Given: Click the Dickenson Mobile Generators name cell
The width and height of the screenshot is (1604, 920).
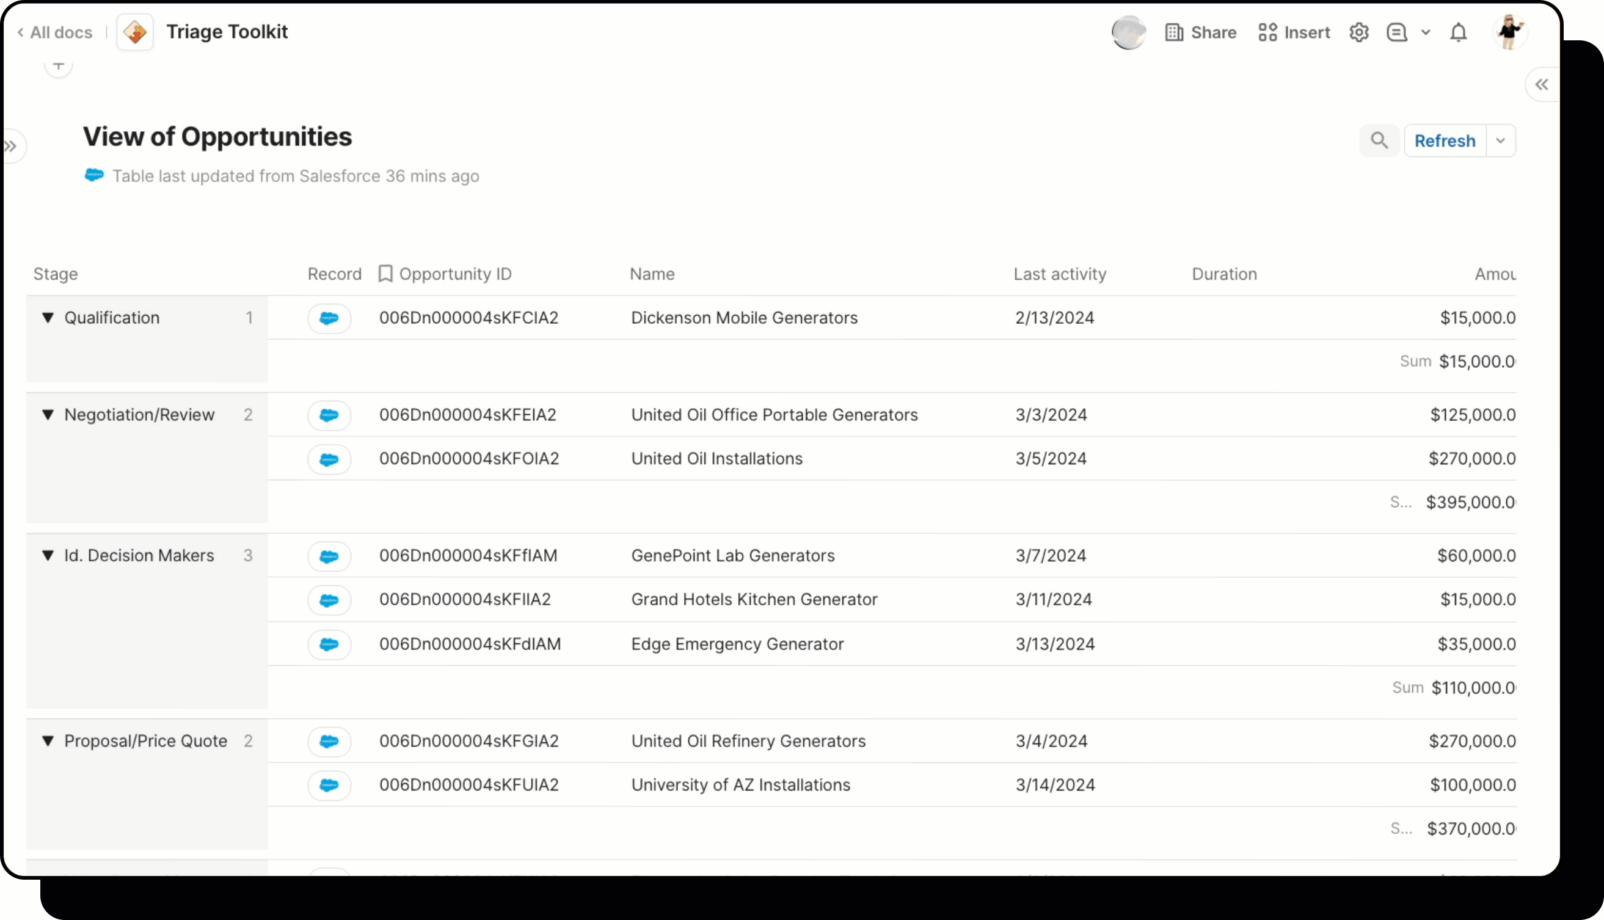Looking at the screenshot, I should [x=744, y=317].
